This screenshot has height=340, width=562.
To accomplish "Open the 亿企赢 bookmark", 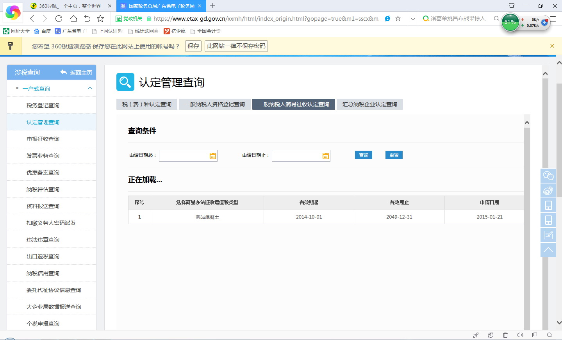I will [x=175, y=31].
